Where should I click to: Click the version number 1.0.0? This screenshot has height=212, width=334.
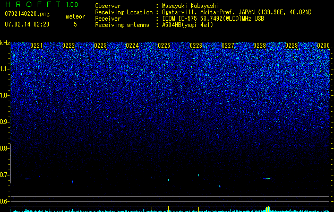pyautogui.click(x=72, y=5)
